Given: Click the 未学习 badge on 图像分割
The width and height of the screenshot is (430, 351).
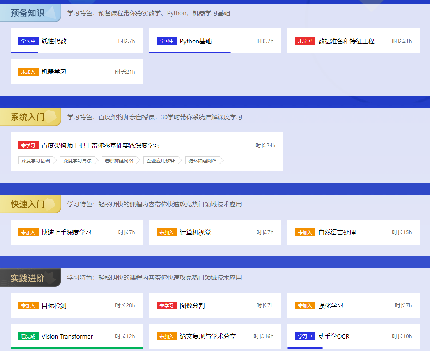Looking at the screenshot, I should pos(167,305).
